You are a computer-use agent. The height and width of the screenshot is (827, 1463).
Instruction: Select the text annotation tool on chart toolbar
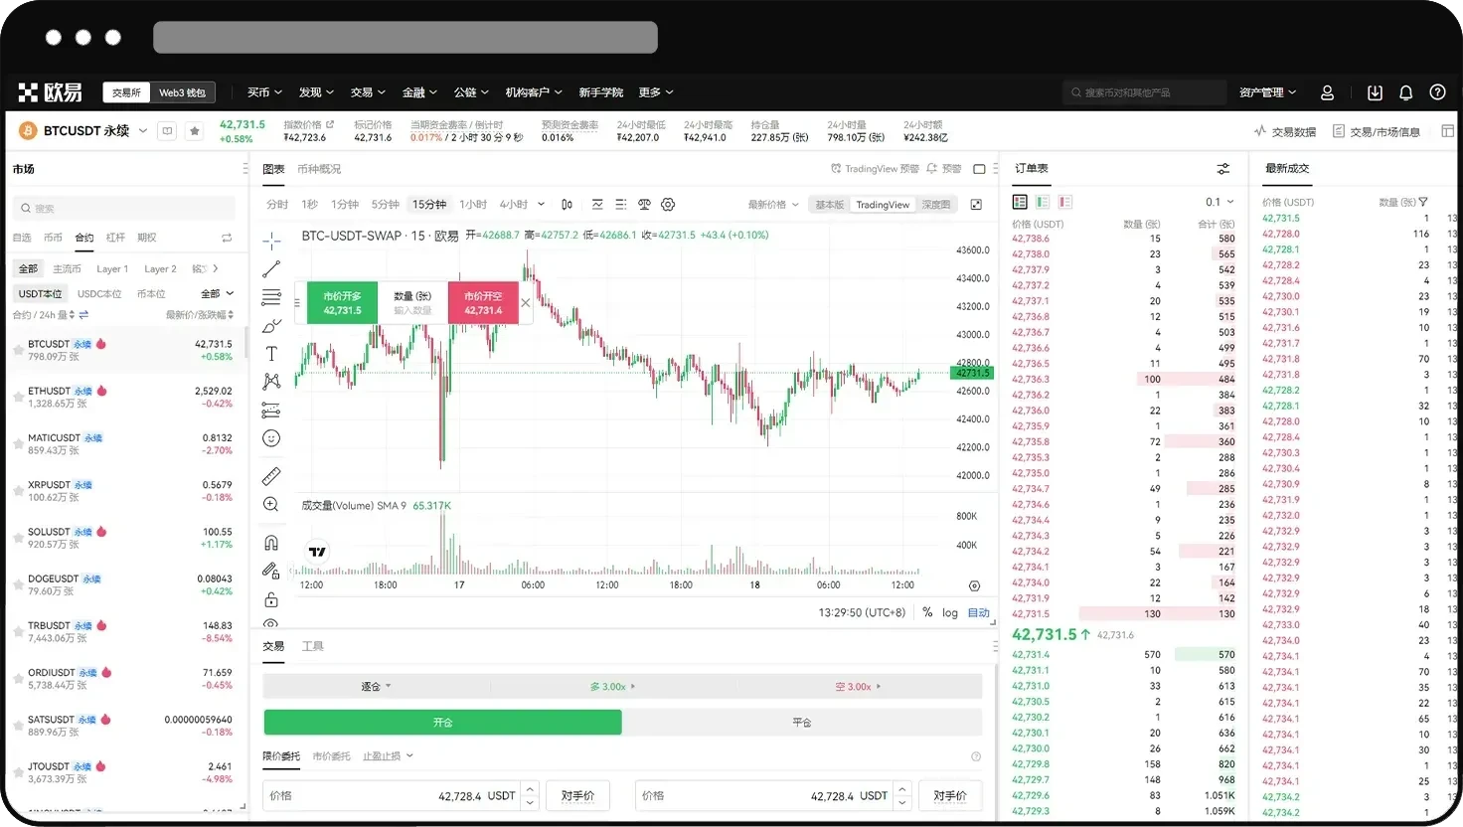pyautogui.click(x=272, y=353)
